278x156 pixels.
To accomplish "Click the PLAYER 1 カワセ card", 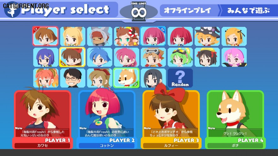I will [43, 119].
